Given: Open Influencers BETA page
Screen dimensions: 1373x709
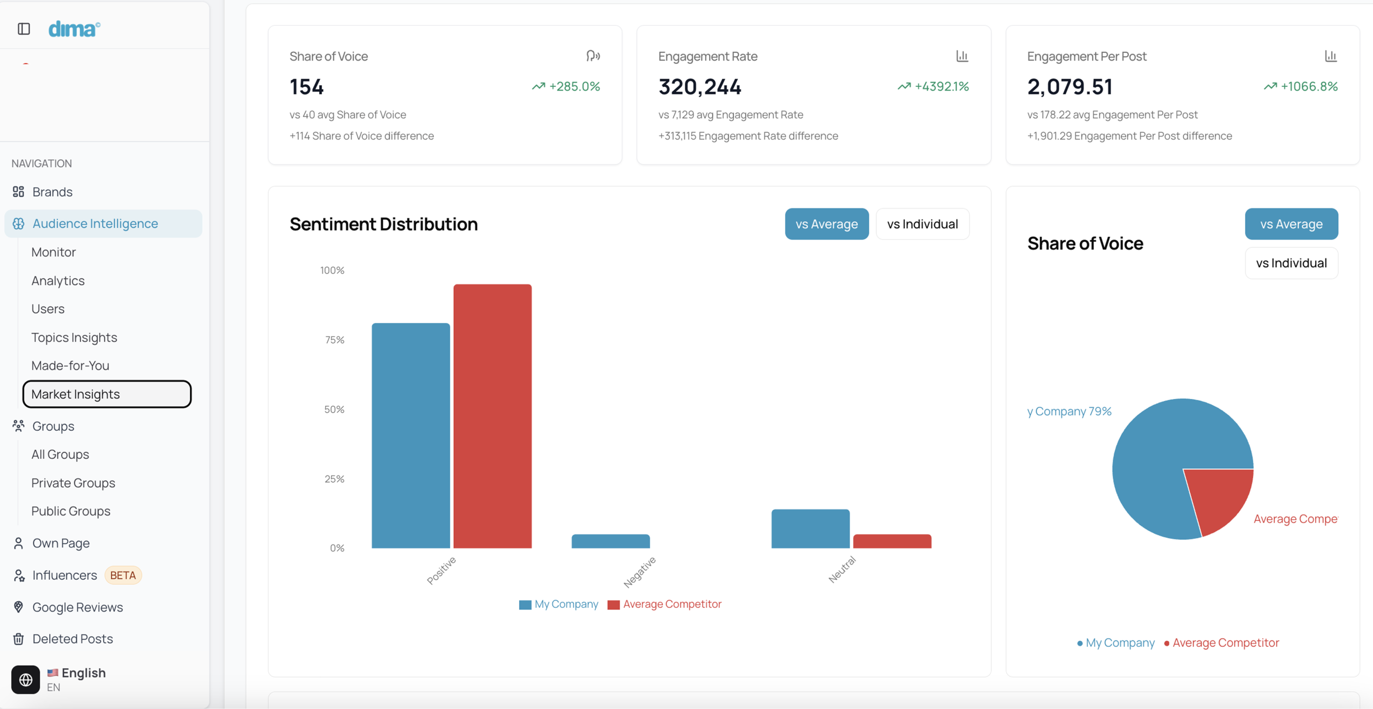Looking at the screenshot, I should pos(65,575).
